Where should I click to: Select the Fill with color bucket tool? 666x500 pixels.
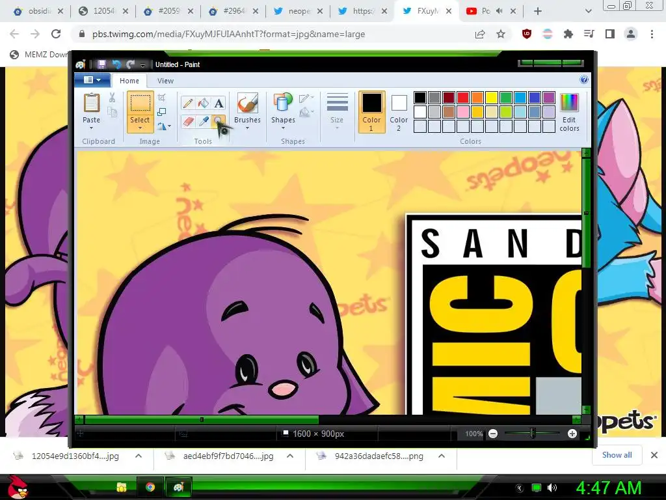pyautogui.click(x=204, y=104)
